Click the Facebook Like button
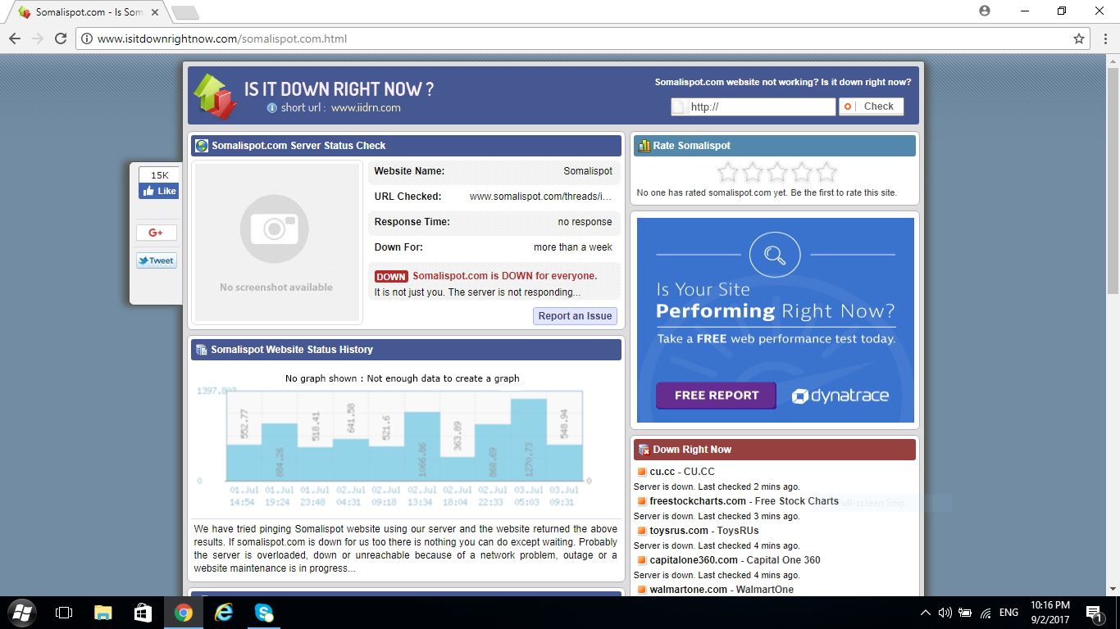The image size is (1120, 629). click(x=158, y=191)
